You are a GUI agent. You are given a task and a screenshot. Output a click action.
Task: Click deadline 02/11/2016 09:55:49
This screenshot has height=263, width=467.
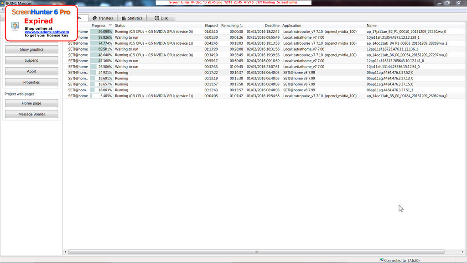tap(263, 37)
